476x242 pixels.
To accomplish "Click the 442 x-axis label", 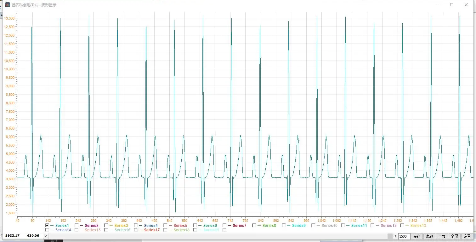I will (139, 221).
